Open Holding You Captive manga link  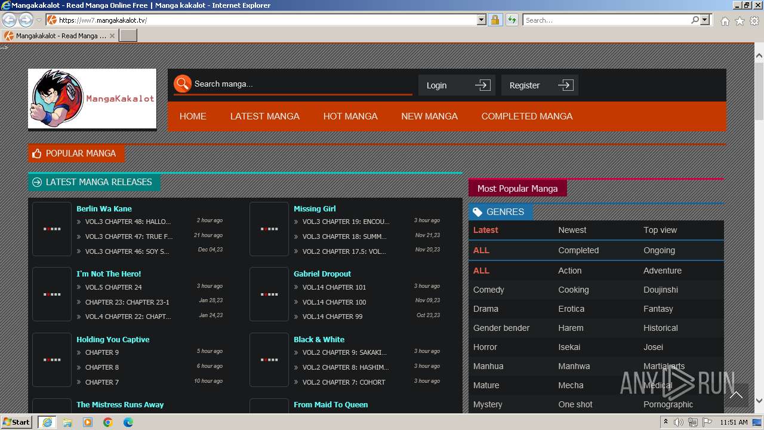coord(113,339)
